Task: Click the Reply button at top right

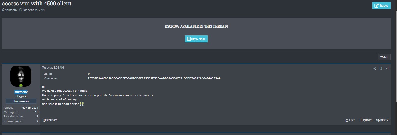Action: (381, 6)
